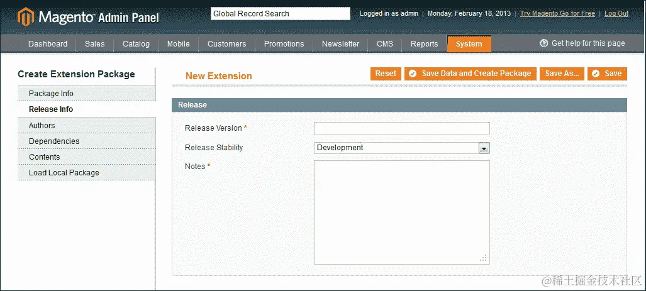Open the Dependencies tab
The width and height of the screenshot is (646, 291).
[x=87, y=141]
